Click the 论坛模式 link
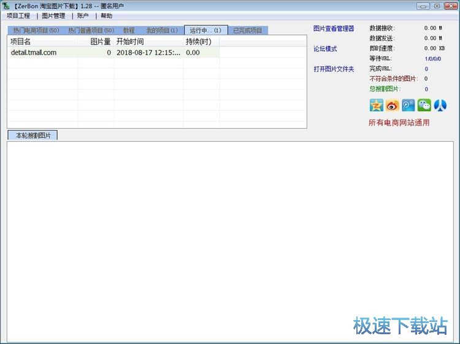Screen dimensions: 460x344 click(325, 48)
